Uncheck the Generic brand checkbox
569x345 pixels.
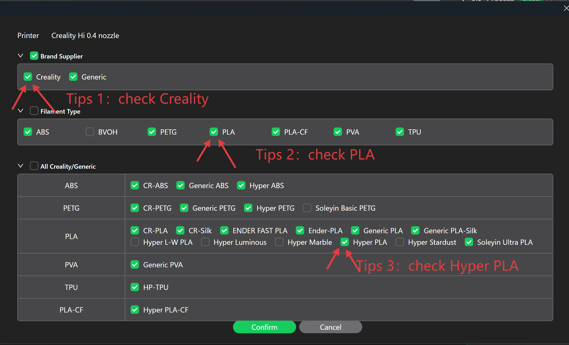(73, 77)
